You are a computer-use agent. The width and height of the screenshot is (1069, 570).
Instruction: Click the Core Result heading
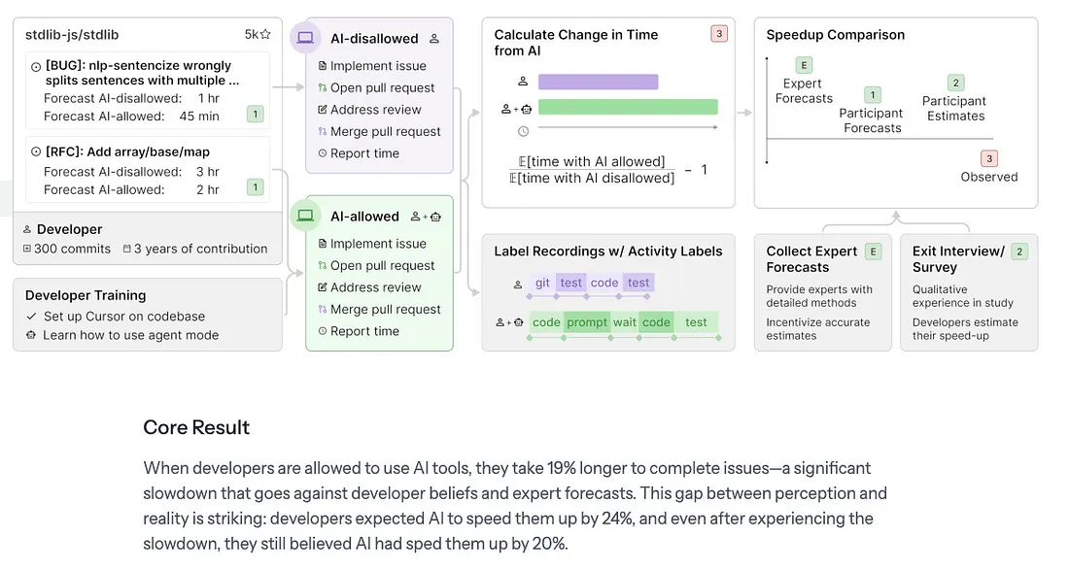point(196,427)
